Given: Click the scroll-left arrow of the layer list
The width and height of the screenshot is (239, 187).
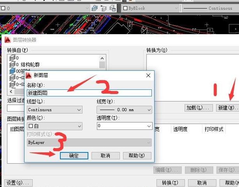Looking at the screenshot, I should [11, 91].
